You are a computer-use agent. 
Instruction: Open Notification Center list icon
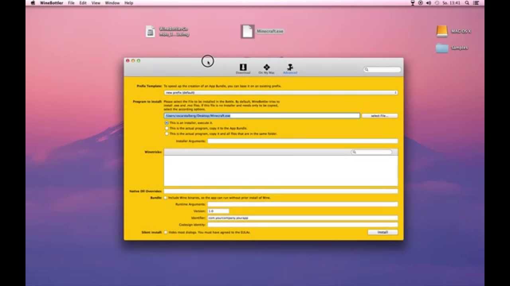476,3
